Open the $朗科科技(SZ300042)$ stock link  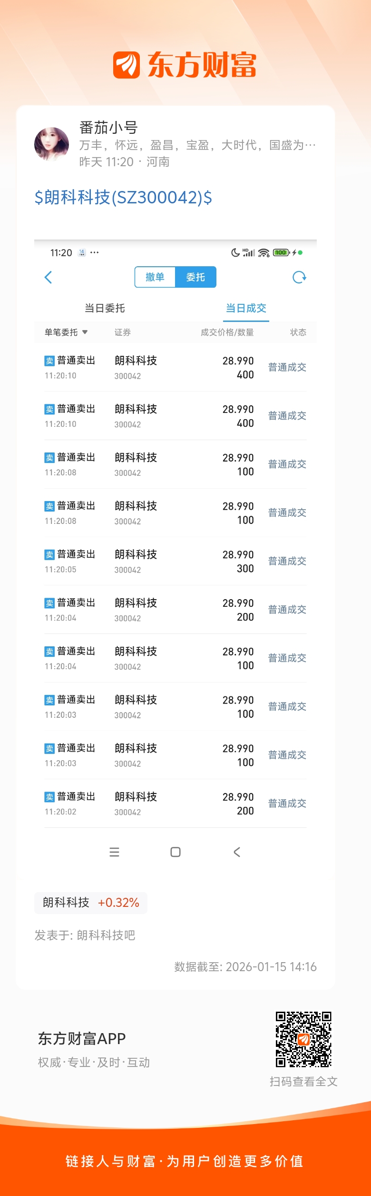pos(123,197)
